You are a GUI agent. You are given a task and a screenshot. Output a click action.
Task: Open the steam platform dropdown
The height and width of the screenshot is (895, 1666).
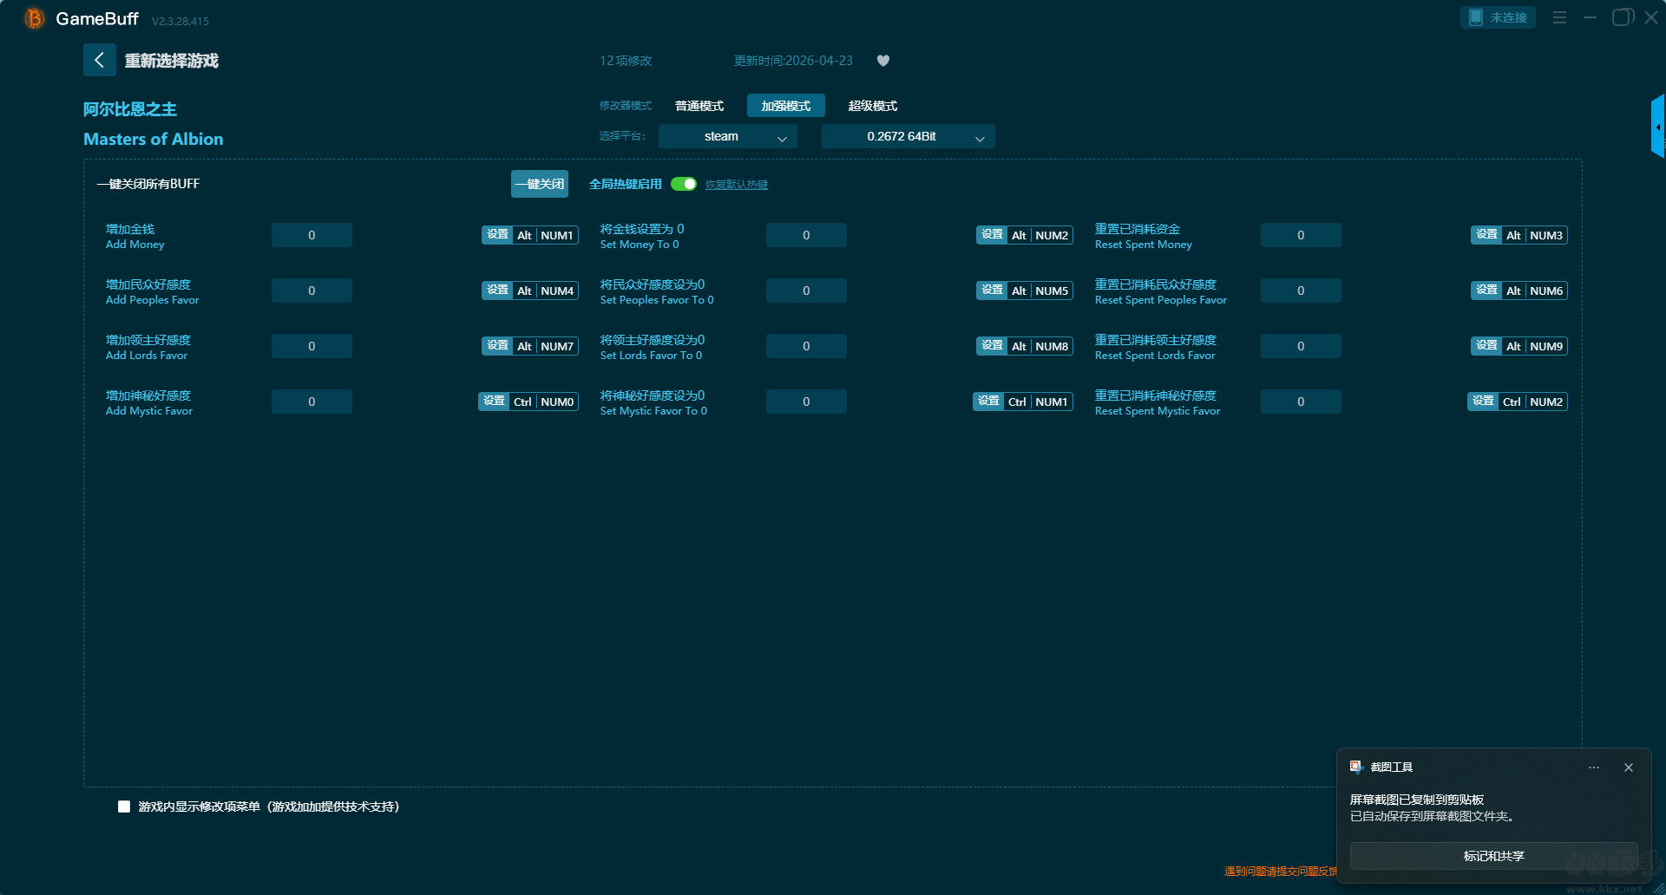point(728,136)
